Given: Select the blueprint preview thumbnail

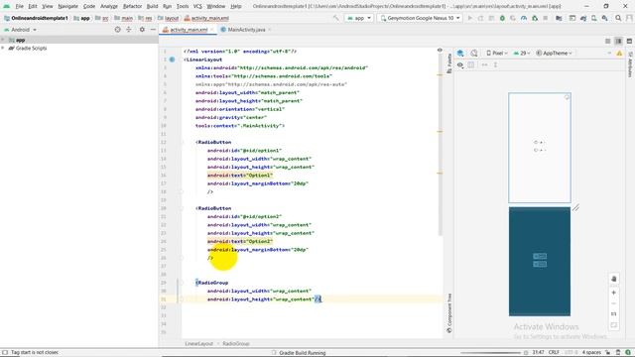Looking at the screenshot, I should [540, 262].
